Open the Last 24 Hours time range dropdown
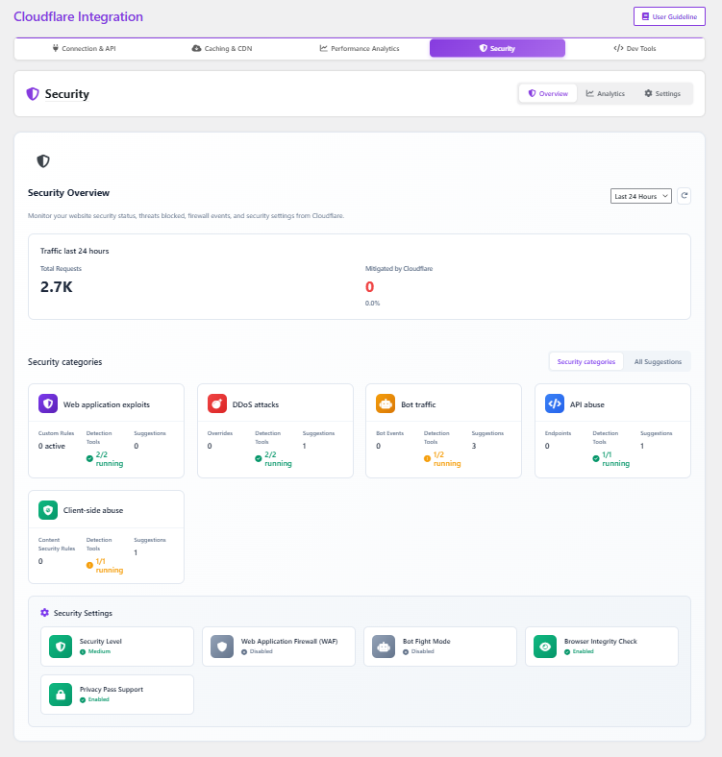The height and width of the screenshot is (757, 722). (641, 196)
